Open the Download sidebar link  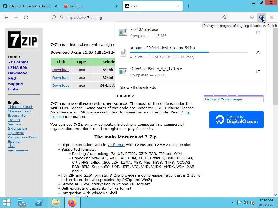click(18, 73)
